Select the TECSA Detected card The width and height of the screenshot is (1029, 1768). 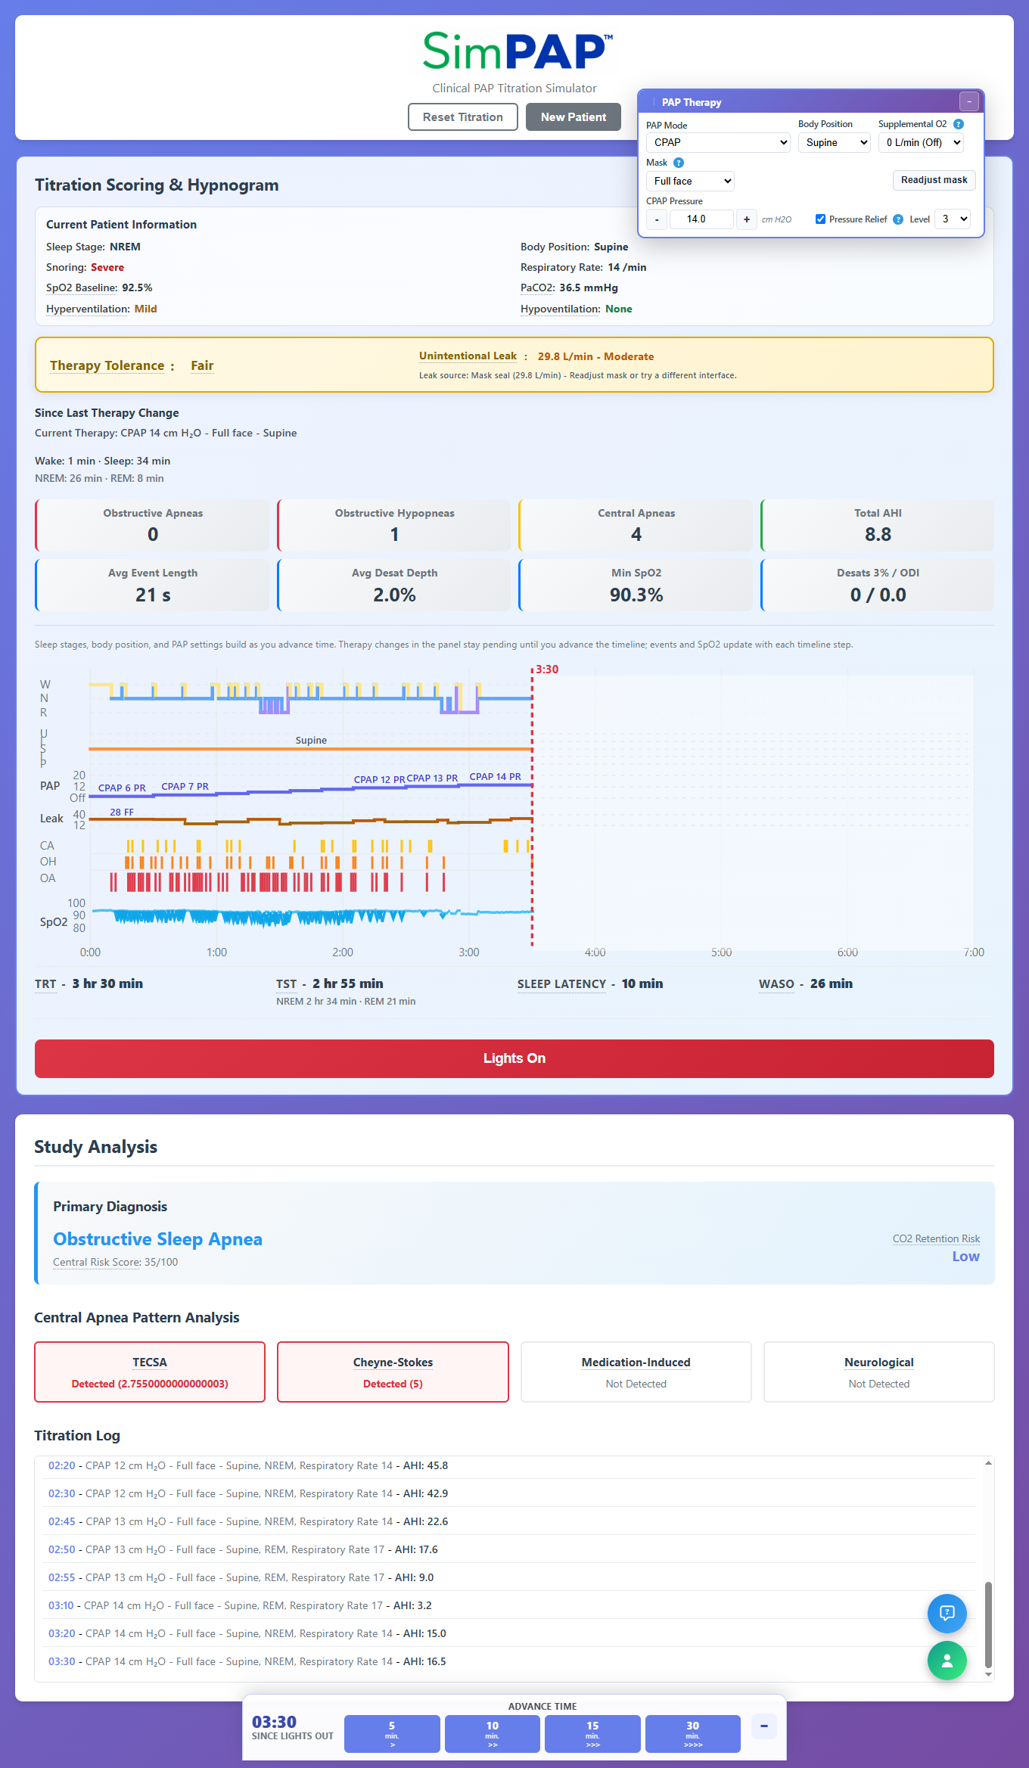coord(150,1372)
